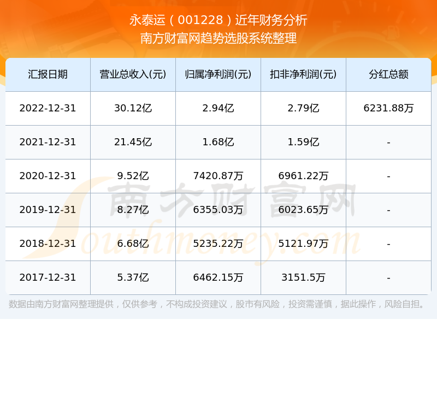Viewport: 437px width, 414px height.
Task: Click the 营业总收入(元) column header
Action: [x=133, y=74]
